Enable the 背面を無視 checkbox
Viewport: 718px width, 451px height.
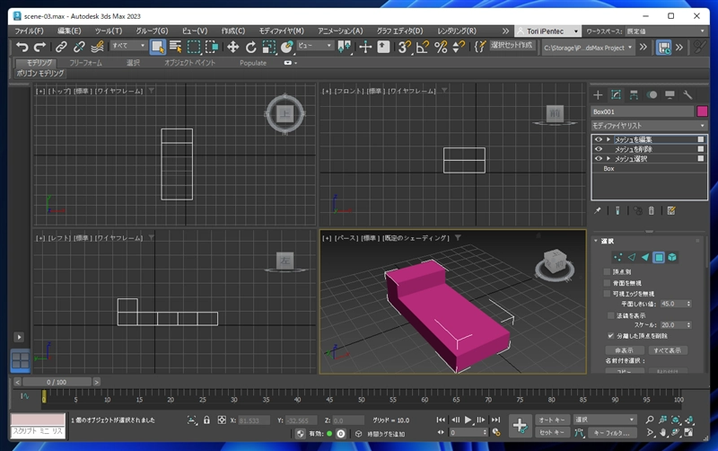click(608, 283)
